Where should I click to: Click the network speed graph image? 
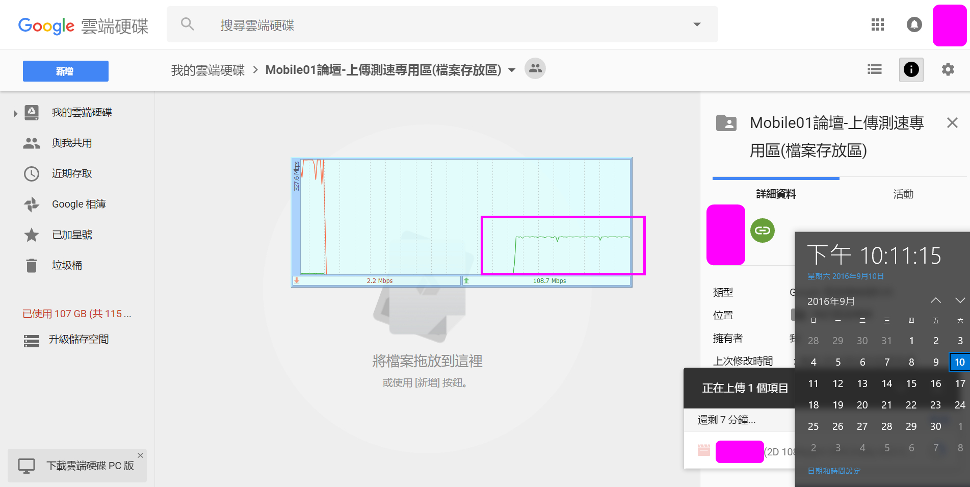pyautogui.click(x=462, y=222)
